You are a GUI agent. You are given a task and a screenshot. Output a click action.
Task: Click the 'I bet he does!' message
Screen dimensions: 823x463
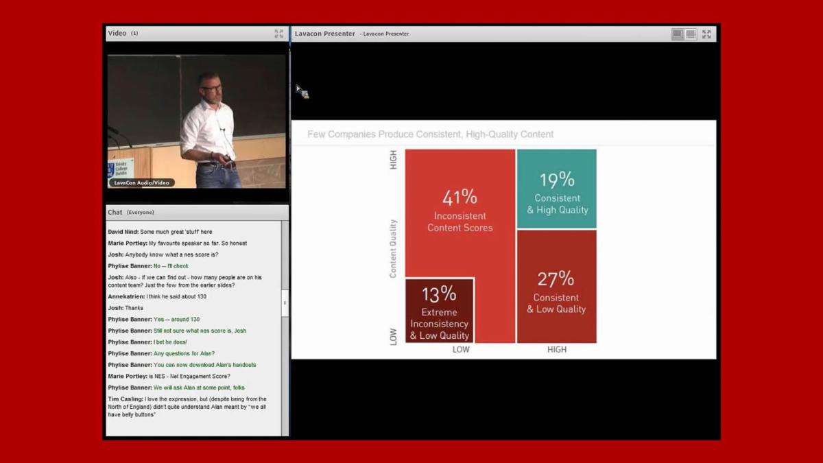tap(147, 342)
